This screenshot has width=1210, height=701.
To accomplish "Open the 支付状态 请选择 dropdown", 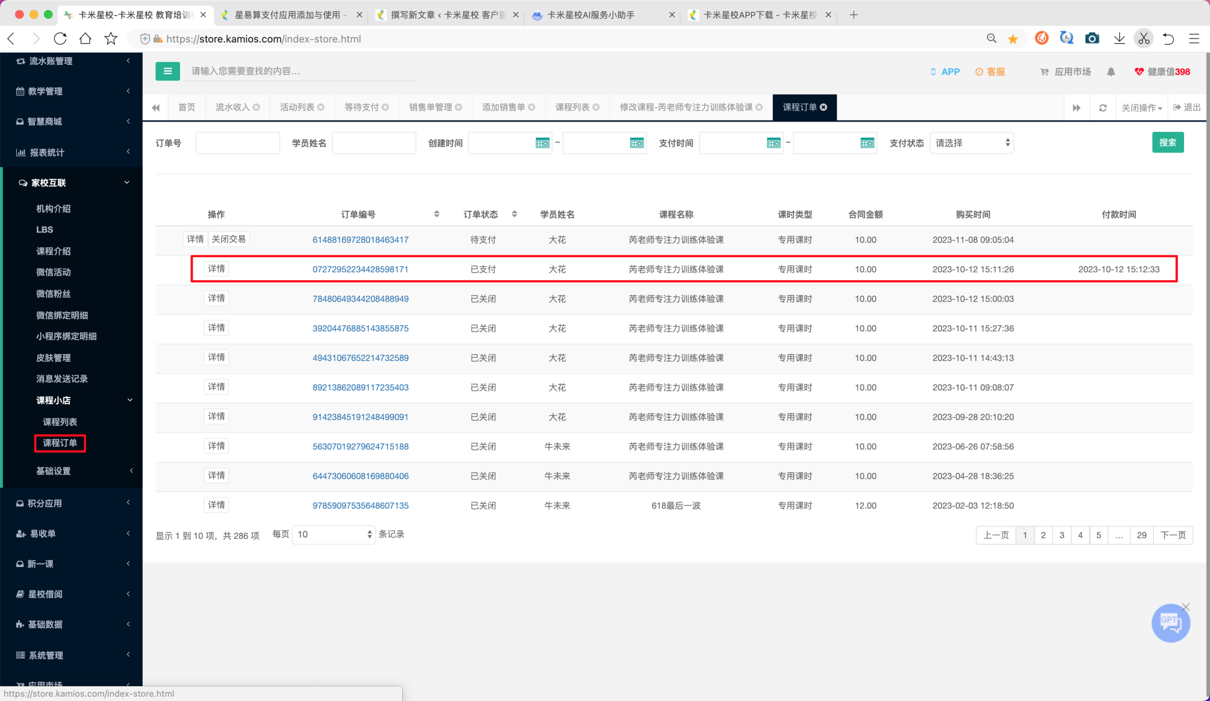I will coord(971,143).
